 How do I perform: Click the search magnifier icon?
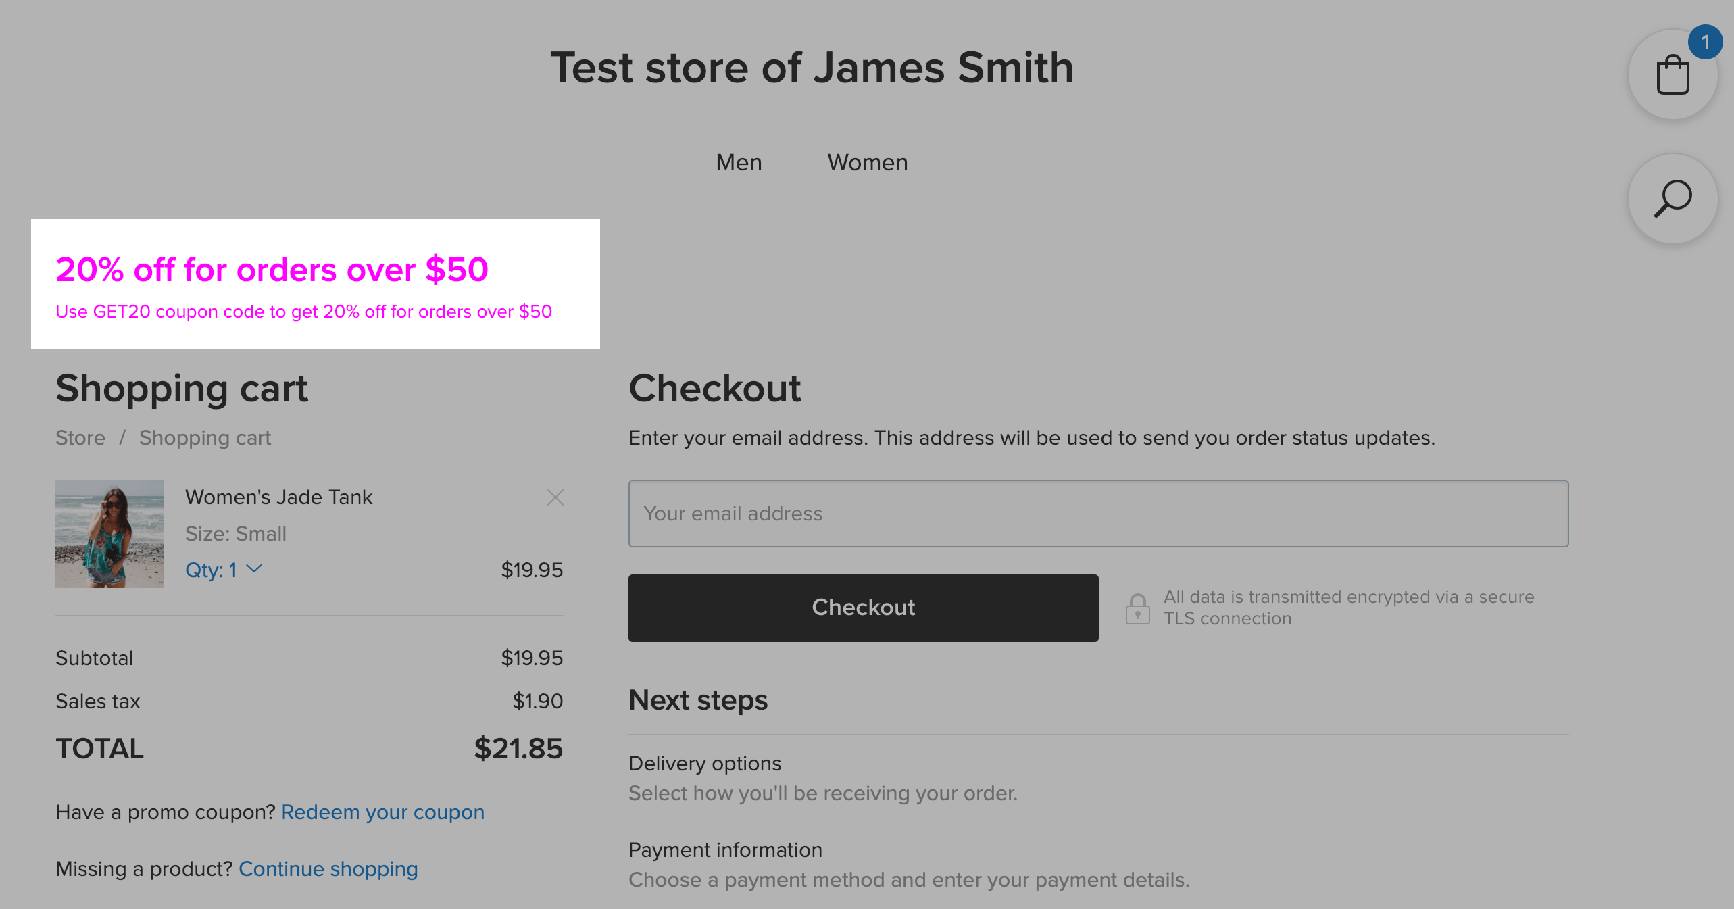tap(1673, 199)
